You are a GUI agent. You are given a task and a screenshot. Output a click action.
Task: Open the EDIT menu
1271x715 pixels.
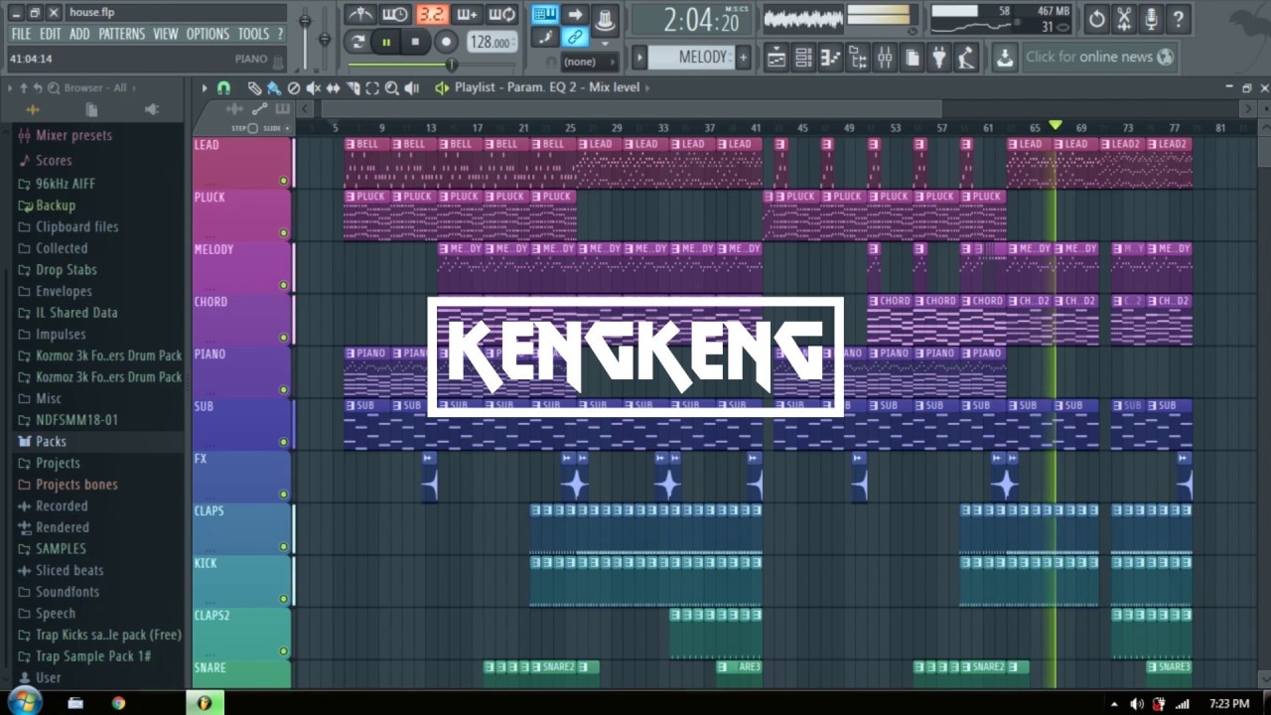[51, 34]
